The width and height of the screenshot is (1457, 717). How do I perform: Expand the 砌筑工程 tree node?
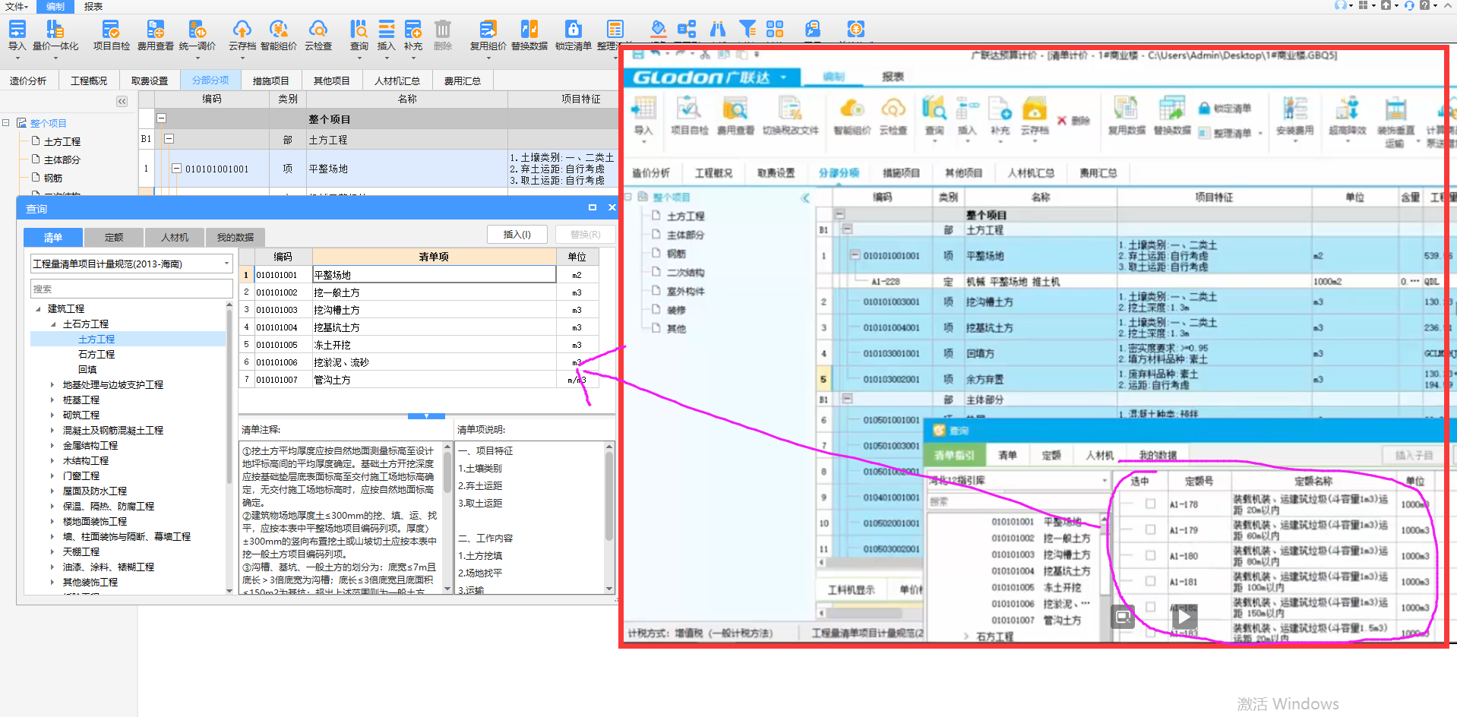click(52, 415)
